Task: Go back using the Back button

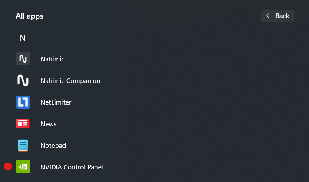Action: [x=278, y=16]
